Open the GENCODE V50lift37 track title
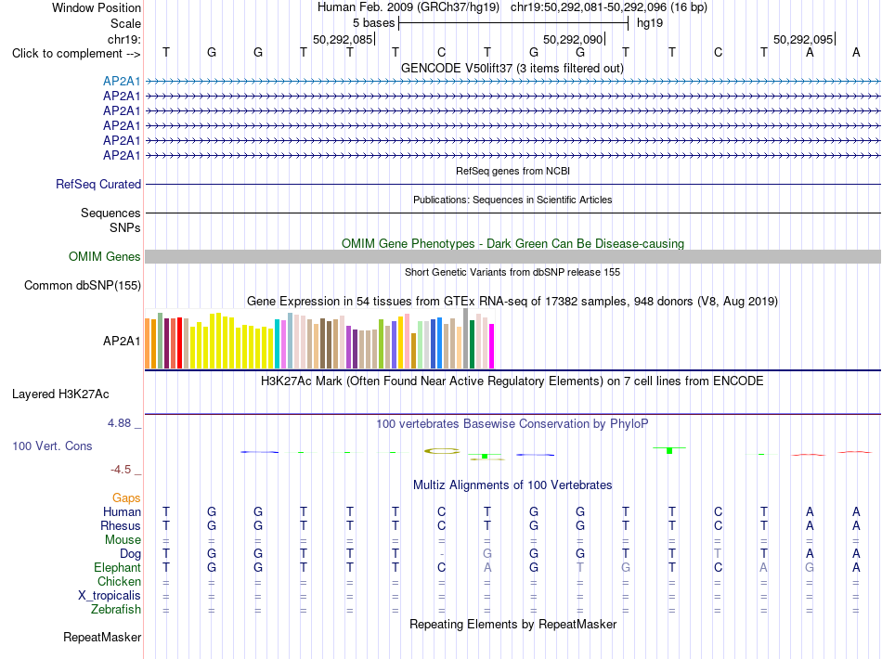882x659 pixels. coord(512,68)
